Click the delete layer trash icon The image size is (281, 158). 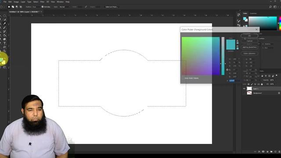279,152
